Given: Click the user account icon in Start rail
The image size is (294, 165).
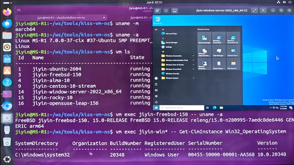Looking at the screenshot, I should coord(156,78).
